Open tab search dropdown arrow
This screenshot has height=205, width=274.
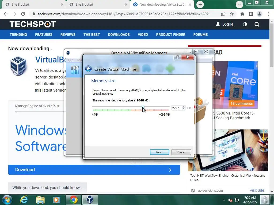239,5
